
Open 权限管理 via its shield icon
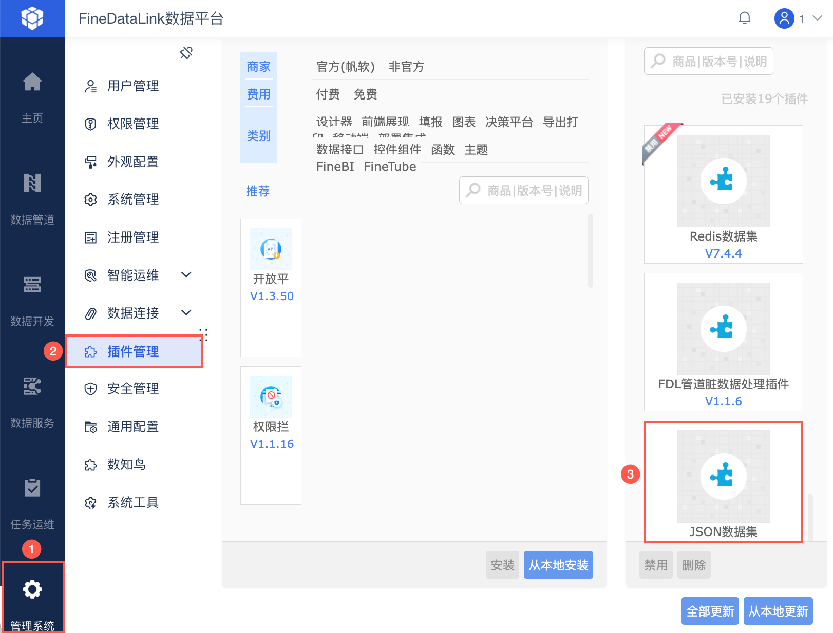click(90, 124)
